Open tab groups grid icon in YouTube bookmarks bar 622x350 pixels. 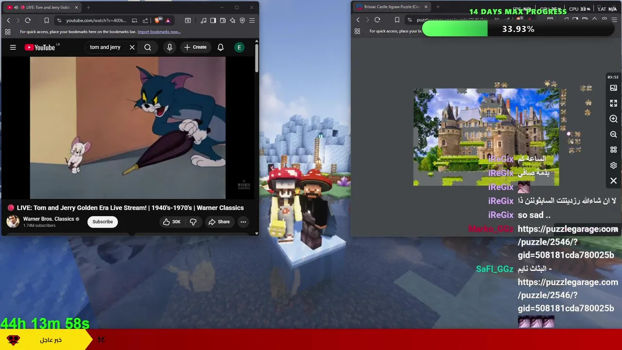pos(8,32)
